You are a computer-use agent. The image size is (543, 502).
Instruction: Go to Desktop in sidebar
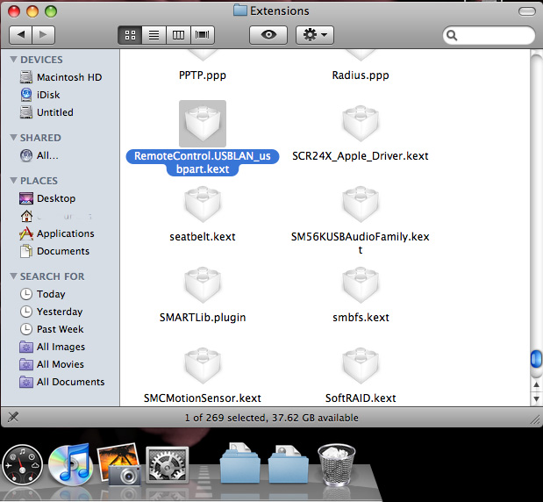pyautogui.click(x=47, y=198)
